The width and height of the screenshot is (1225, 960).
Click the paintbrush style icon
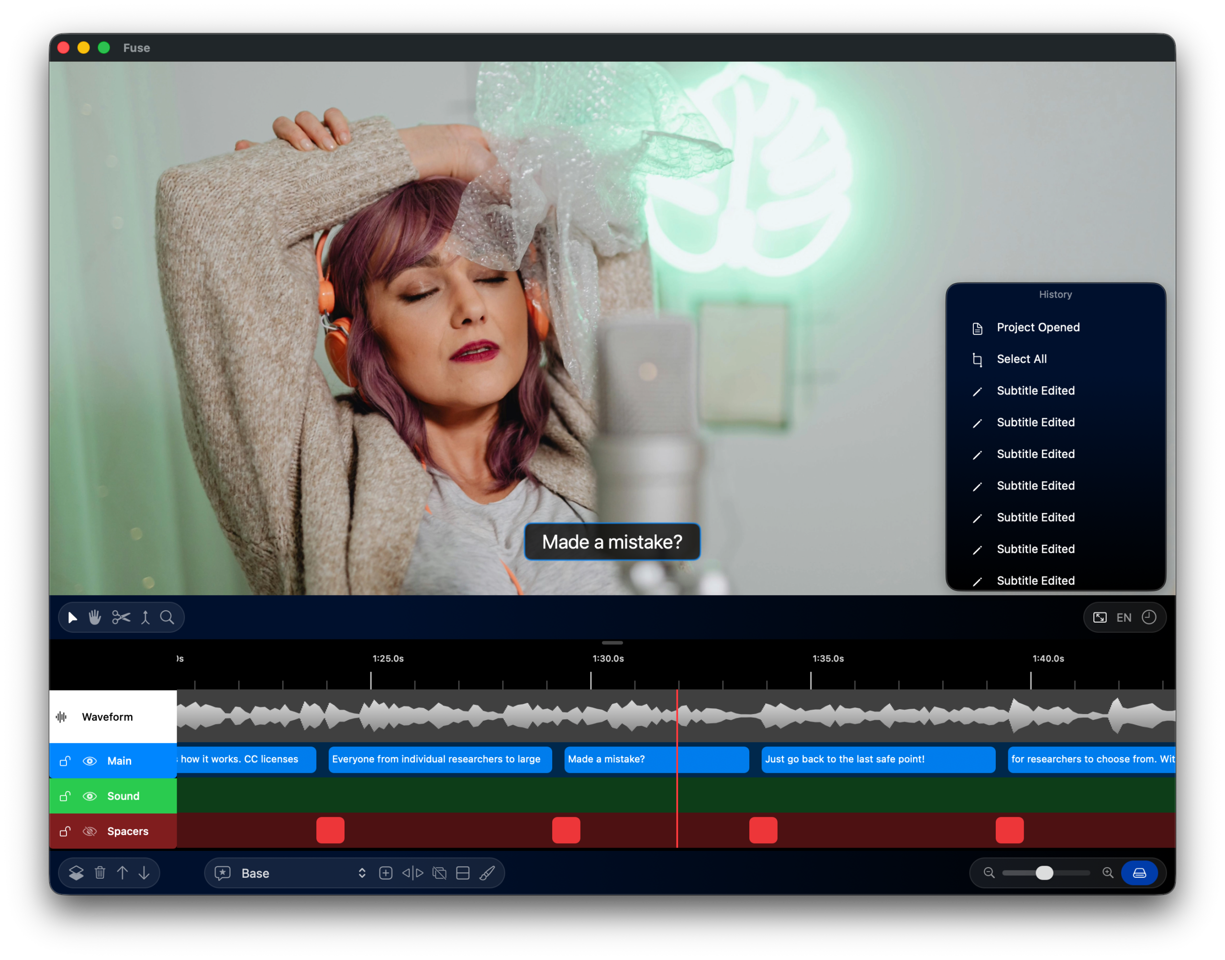[487, 873]
